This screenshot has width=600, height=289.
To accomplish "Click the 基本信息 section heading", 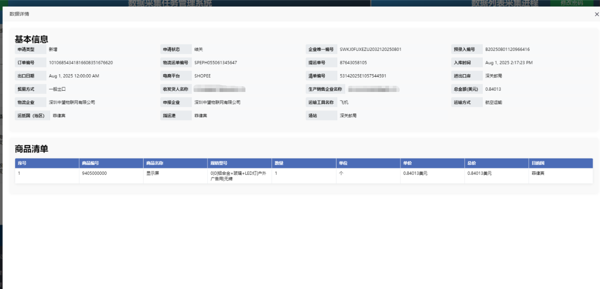I will [x=32, y=39].
